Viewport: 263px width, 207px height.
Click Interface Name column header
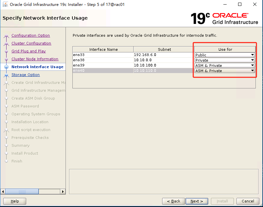pos(103,49)
